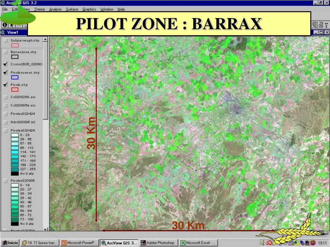330x247 pixels.
Task: Enable the Barraxzone.shp theme checkbox
Action: [6, 52]
